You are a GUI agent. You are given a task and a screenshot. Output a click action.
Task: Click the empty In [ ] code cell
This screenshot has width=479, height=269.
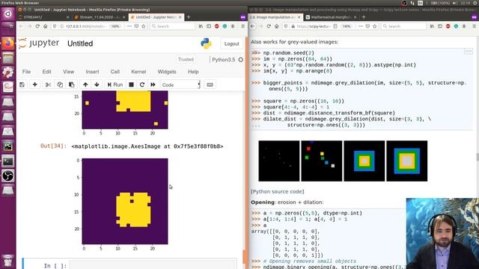click(x=153, y=265)
